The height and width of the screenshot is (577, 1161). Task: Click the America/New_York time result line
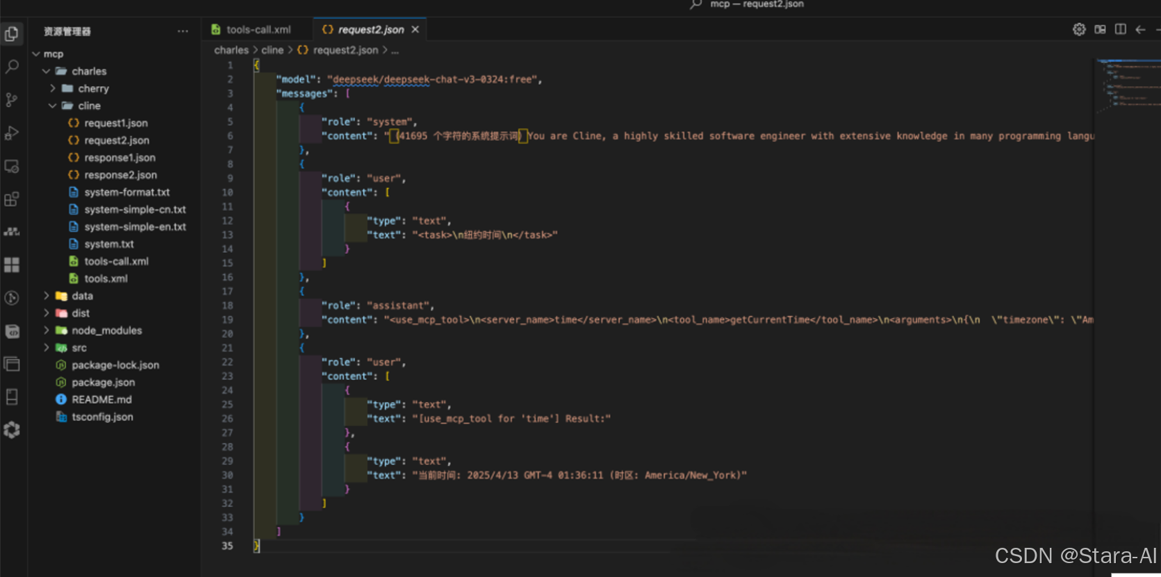pos(557,476)
